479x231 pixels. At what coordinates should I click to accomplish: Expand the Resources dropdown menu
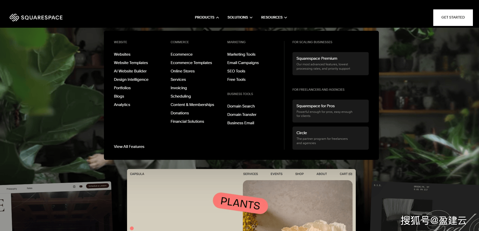pyautogui.click(x=274, y=17)
